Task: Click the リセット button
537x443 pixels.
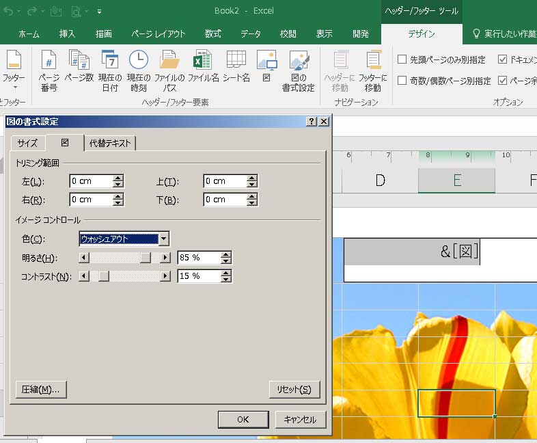Action: pos(294,389)
